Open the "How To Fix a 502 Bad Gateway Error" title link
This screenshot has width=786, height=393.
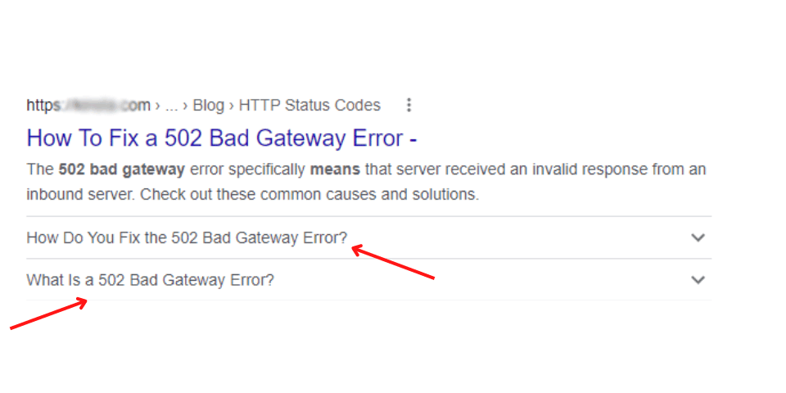222,138
